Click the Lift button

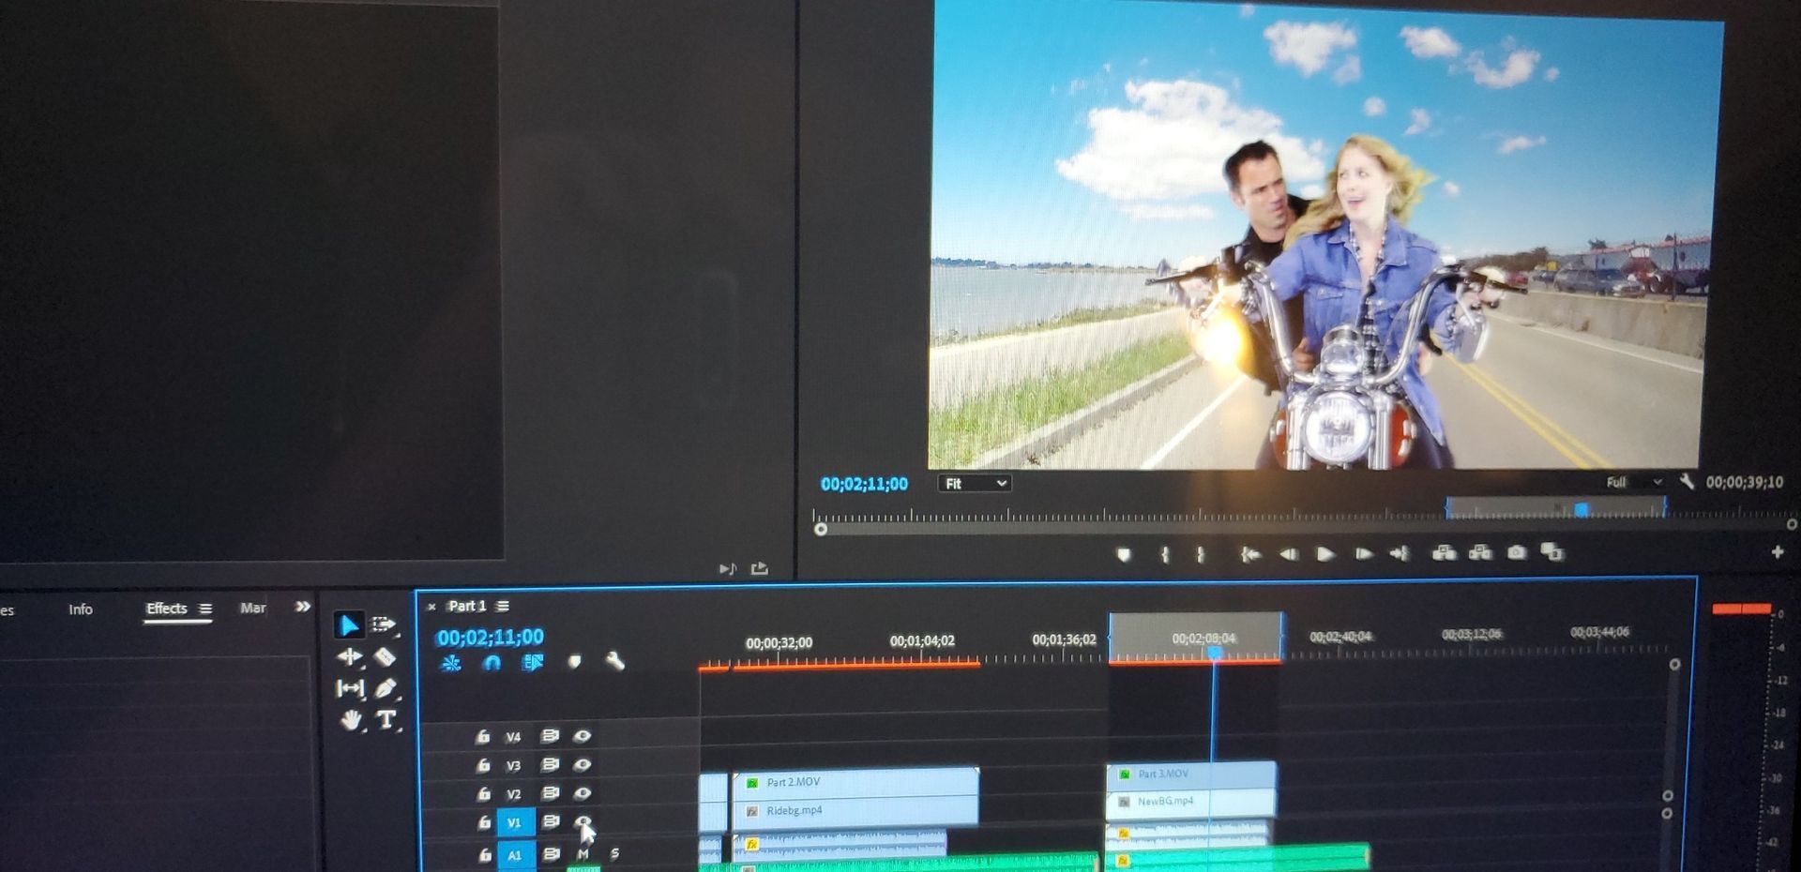click(x=1444, y=553)
